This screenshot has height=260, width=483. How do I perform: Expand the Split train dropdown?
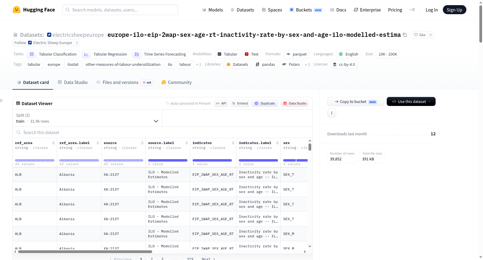click(87, 118)
